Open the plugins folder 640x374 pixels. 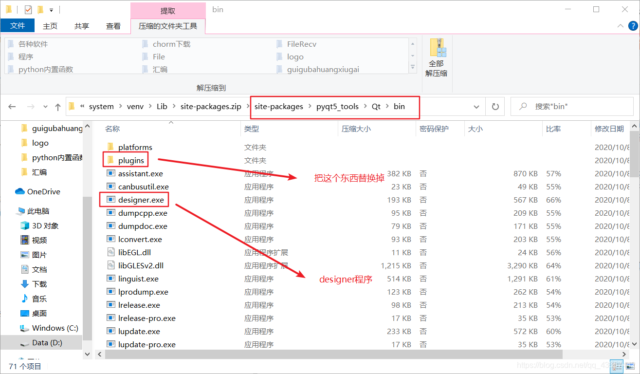tap(131, 160)
